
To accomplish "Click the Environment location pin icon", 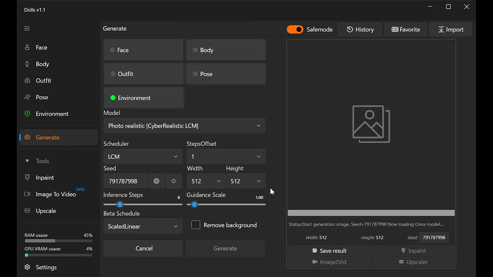I will [x=27, y=113].
